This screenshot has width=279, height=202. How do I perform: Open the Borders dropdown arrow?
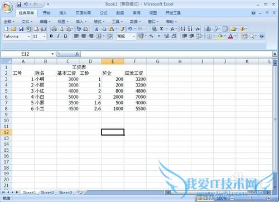point(214,36)
